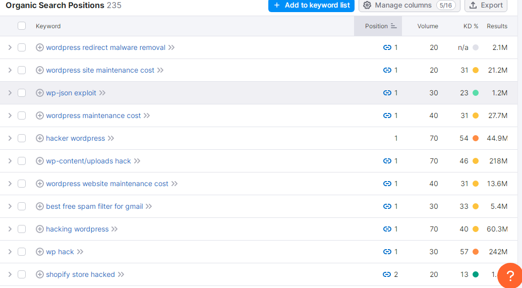Click the plus icon beside wp-json exploit
This screenshot has height=288, width=522.
point(40,93)
